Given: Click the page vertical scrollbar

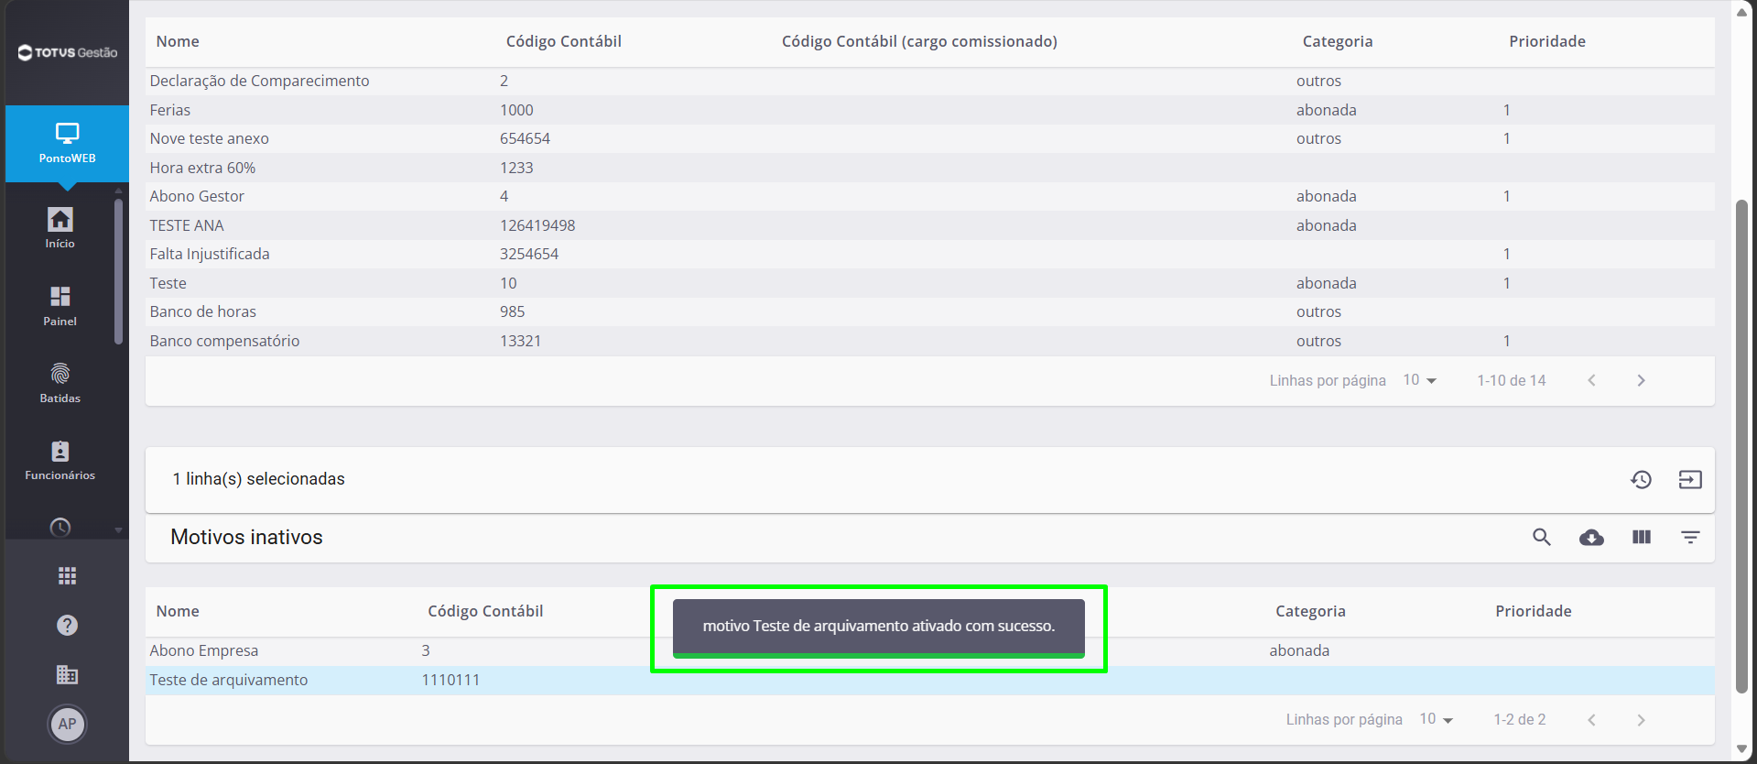Looking at the screenshot, I should [x=1741, y=447].
